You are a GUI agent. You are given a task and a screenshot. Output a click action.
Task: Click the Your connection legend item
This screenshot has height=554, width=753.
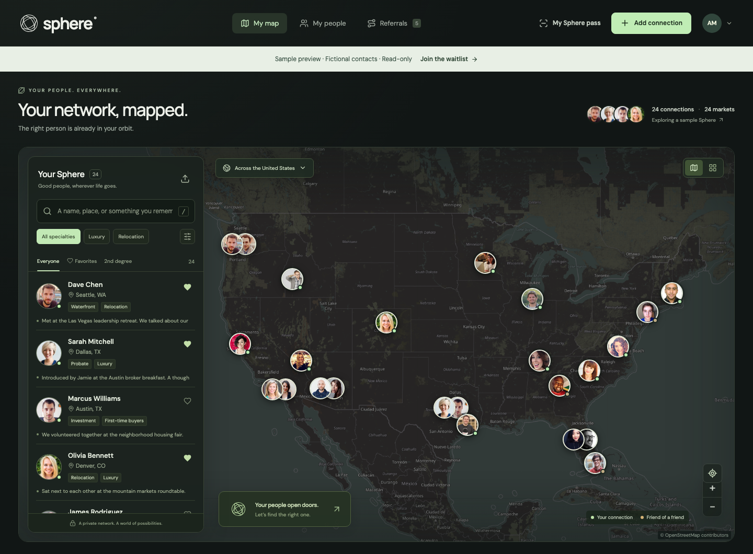[611, 517]
